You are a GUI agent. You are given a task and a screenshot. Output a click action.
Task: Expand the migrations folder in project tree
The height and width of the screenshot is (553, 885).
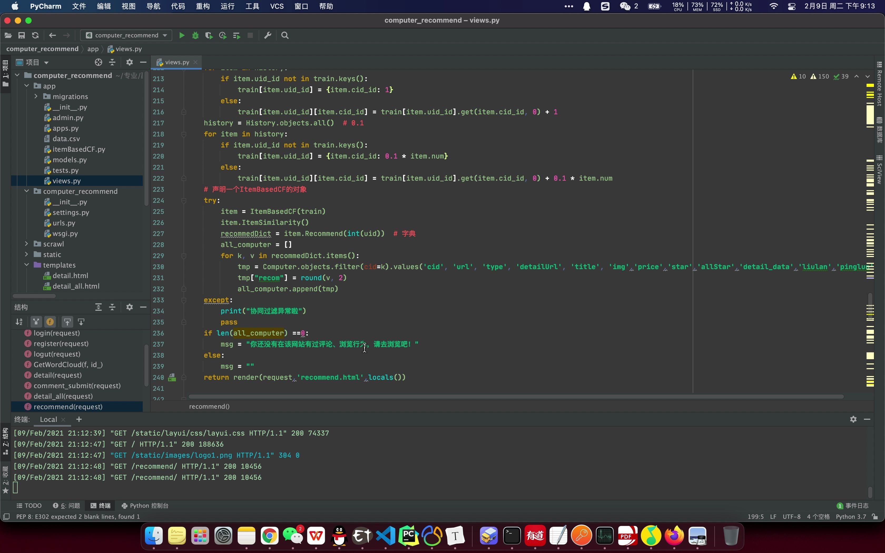click(x=36, y=97)
